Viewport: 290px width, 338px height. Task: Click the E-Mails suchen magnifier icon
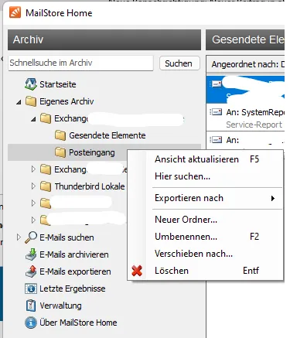coord(31,237)
